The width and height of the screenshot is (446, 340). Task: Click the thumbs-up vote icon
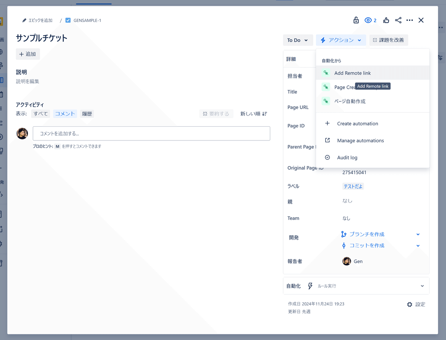pyautogui.click(x=386, y=20)
